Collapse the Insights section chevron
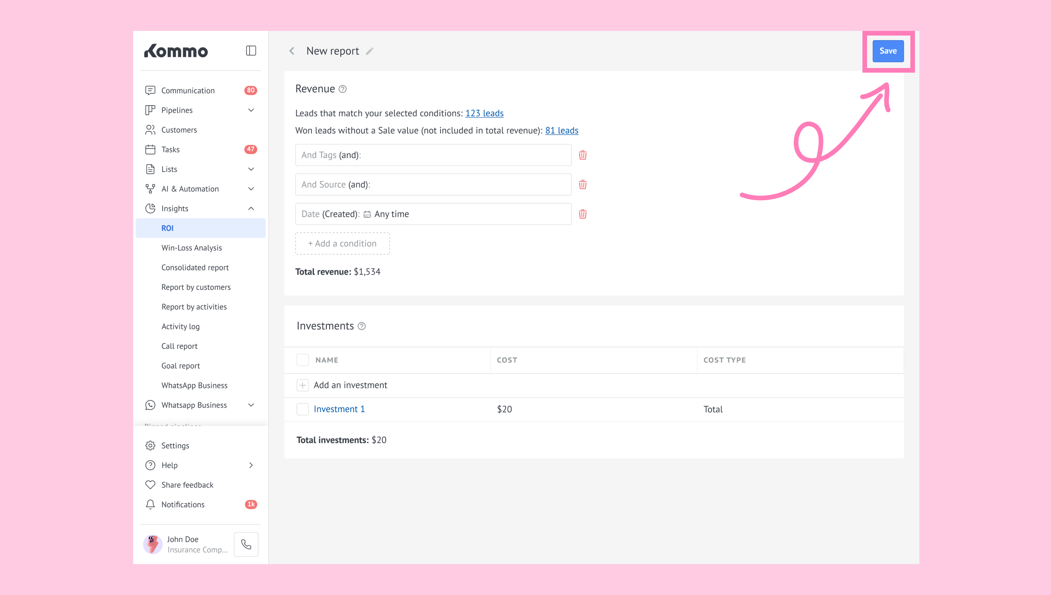The image size is (1051, 595). (x=251, y=208)
